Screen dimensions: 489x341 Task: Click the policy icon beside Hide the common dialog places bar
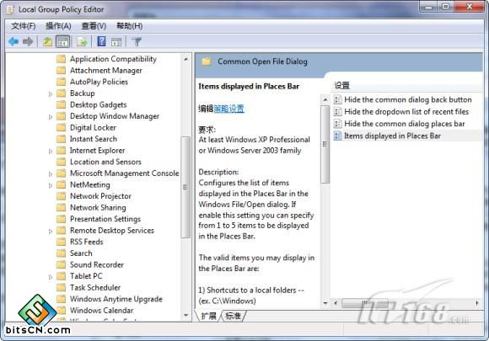337,124
